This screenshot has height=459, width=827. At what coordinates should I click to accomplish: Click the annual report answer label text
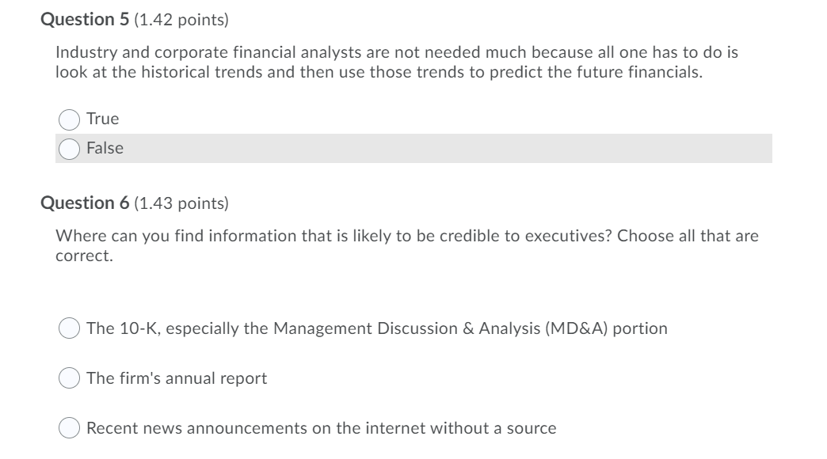[177, 377]
